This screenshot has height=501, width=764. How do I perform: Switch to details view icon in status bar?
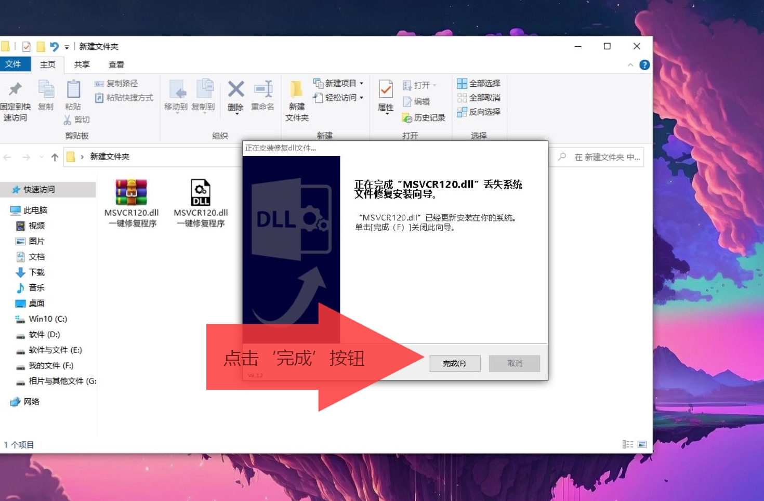(x=628, y=444)
